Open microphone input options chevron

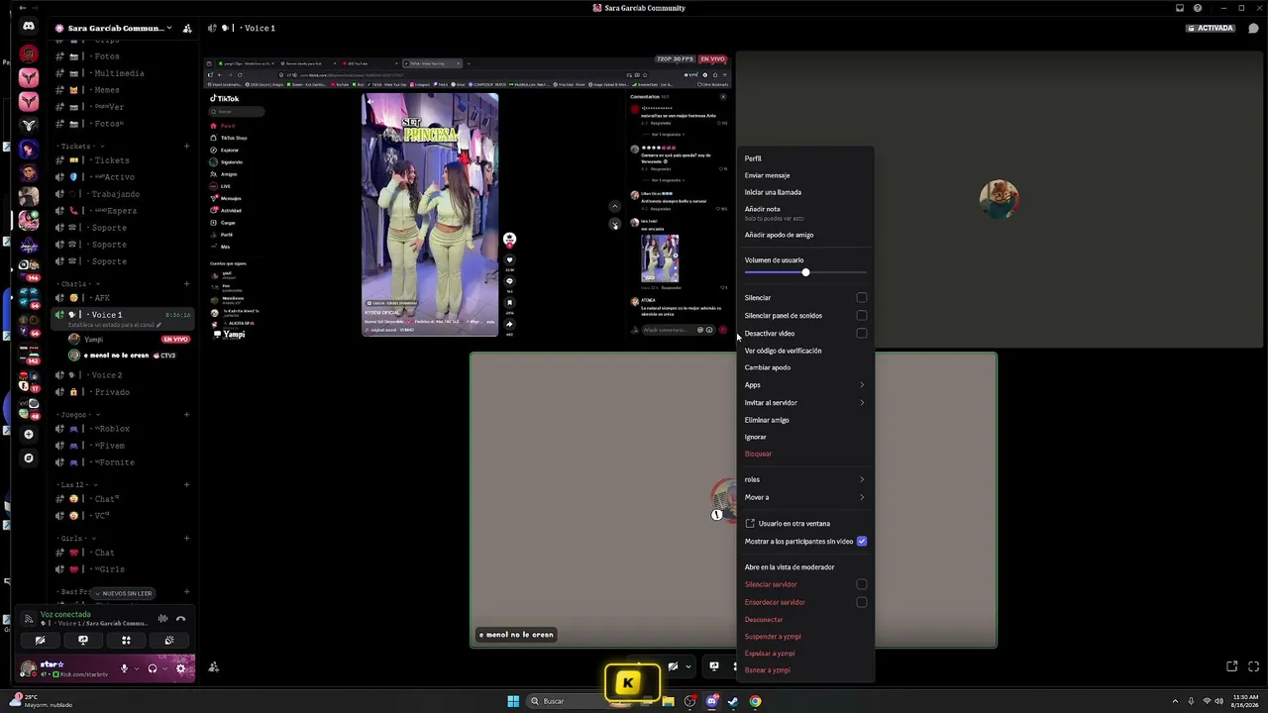tap(135, 668)
